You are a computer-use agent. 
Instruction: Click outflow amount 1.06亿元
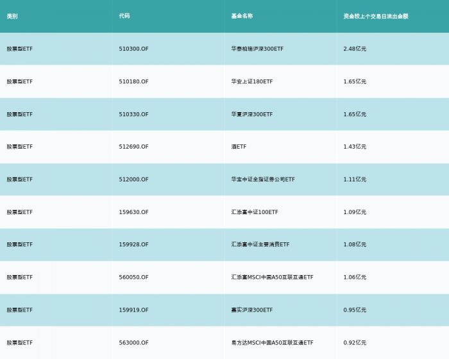355,278
